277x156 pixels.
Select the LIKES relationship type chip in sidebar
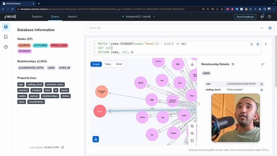click(x=51, y=68)
